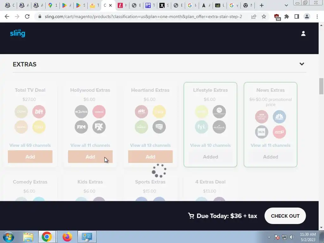Open the Chrome three-dot menu
Viewport: 324px width, 243px height.
(x=317, y=16)
